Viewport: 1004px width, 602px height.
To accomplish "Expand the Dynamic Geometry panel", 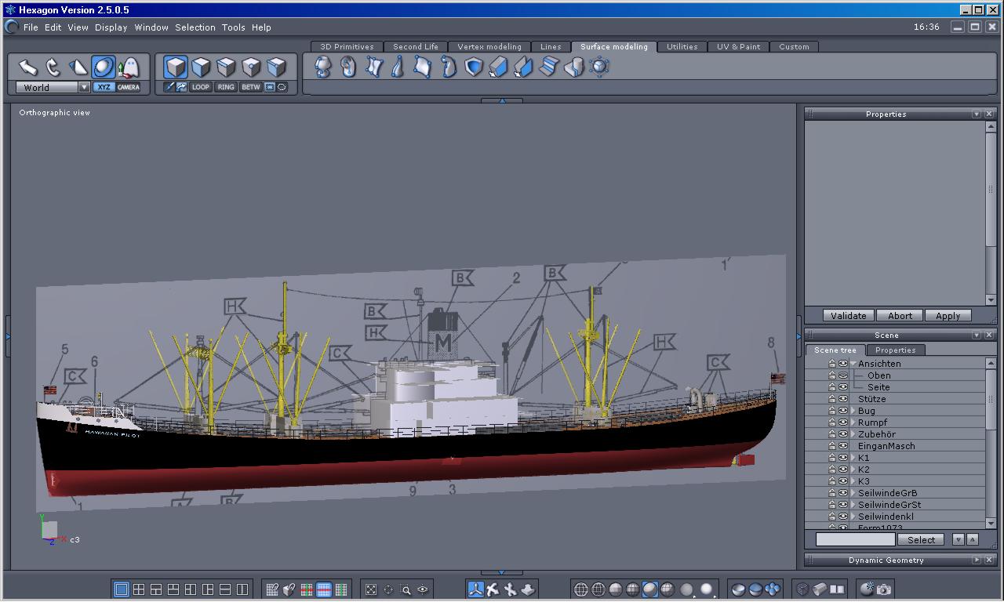I will [x=977, y=560].
